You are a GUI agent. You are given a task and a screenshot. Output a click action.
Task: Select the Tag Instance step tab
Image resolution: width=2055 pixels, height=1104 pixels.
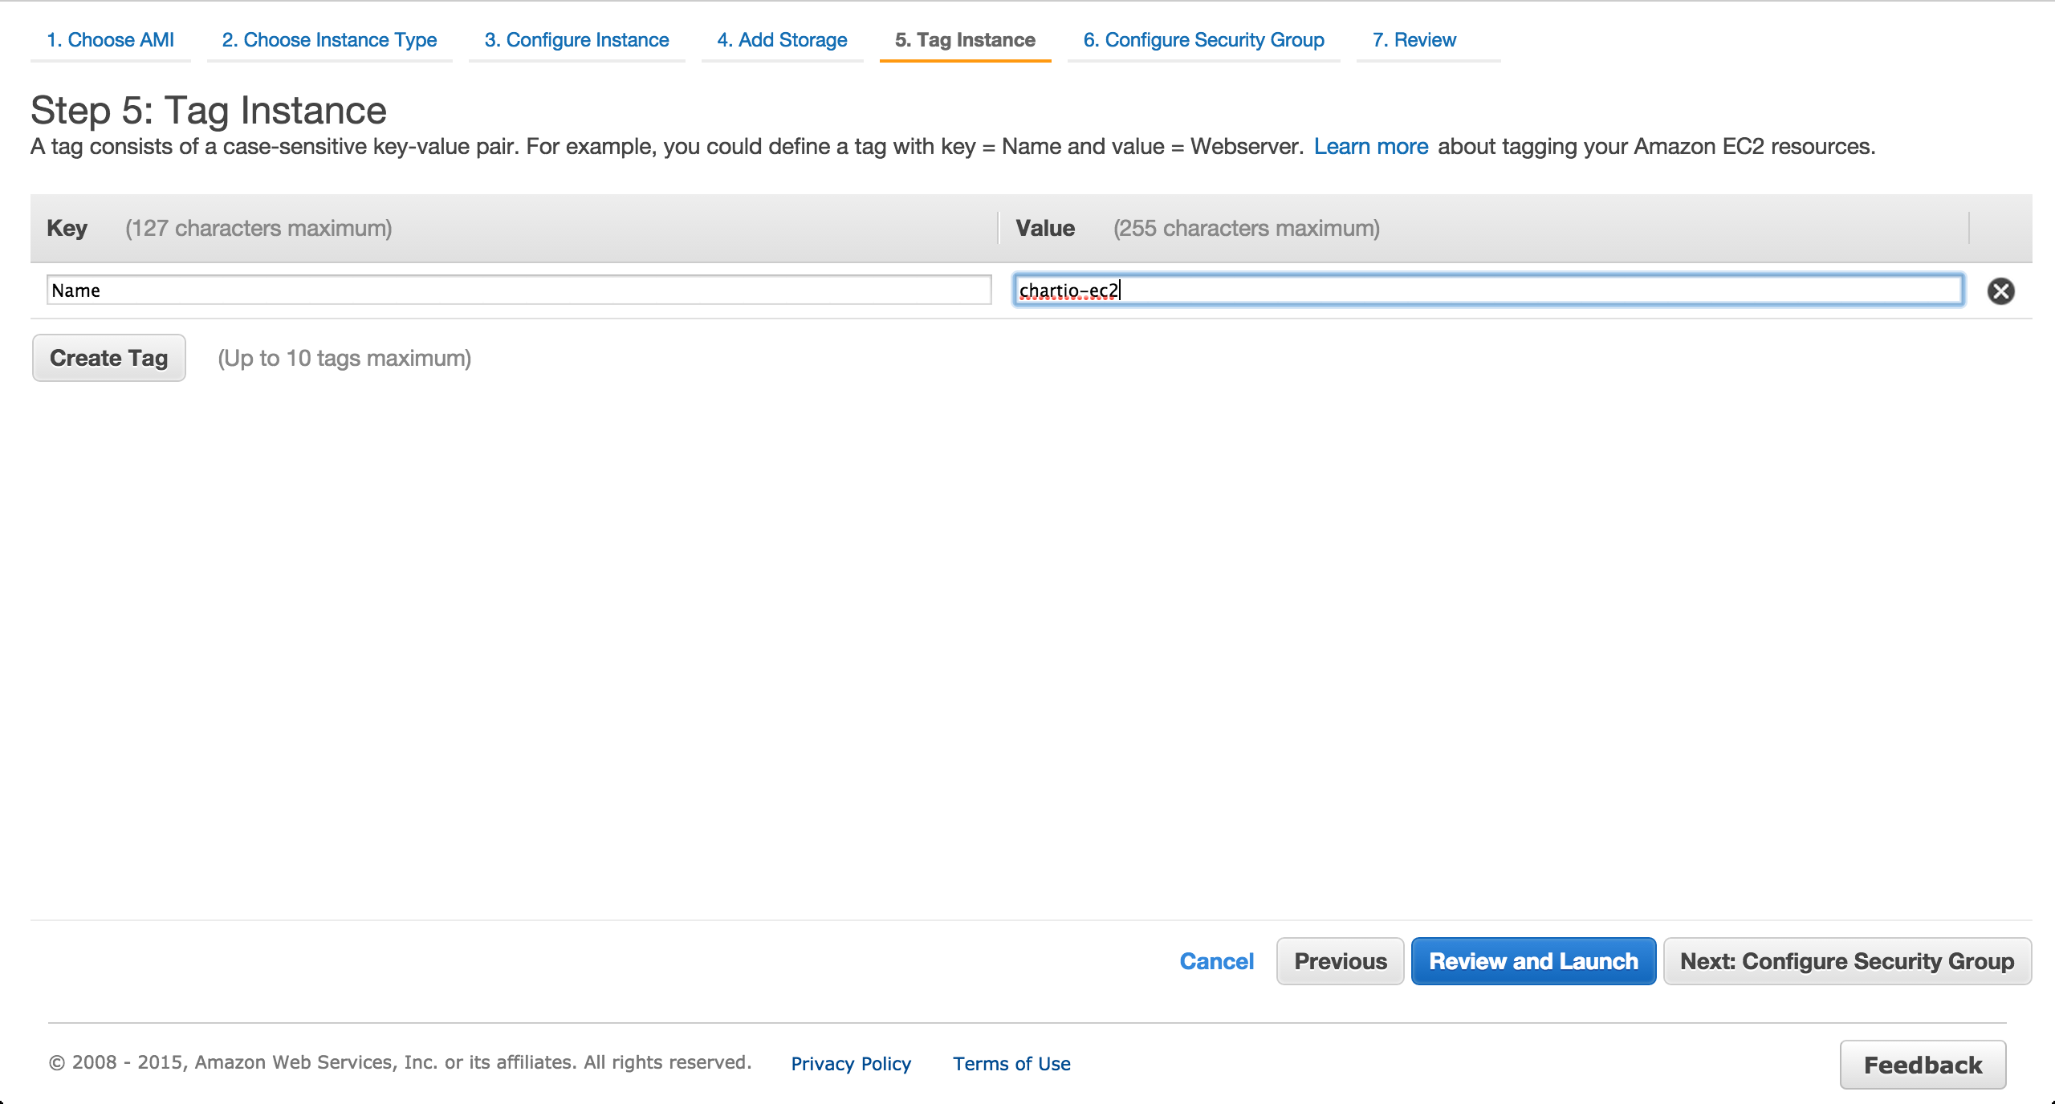coord(965,40)
